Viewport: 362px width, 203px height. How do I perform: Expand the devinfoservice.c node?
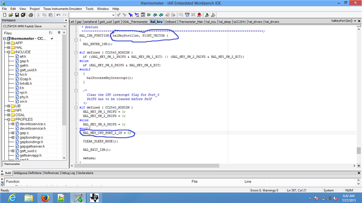(x=13, y=124)
